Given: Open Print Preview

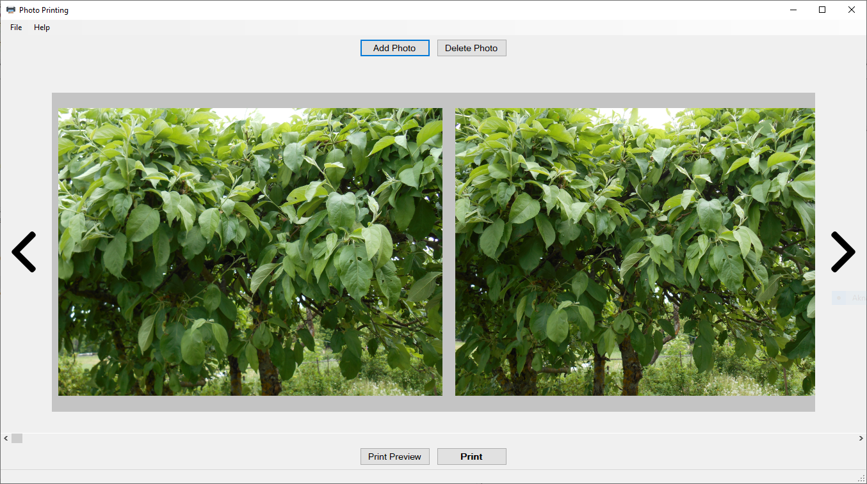Looking at the screenshot, I should pos(394,457).
